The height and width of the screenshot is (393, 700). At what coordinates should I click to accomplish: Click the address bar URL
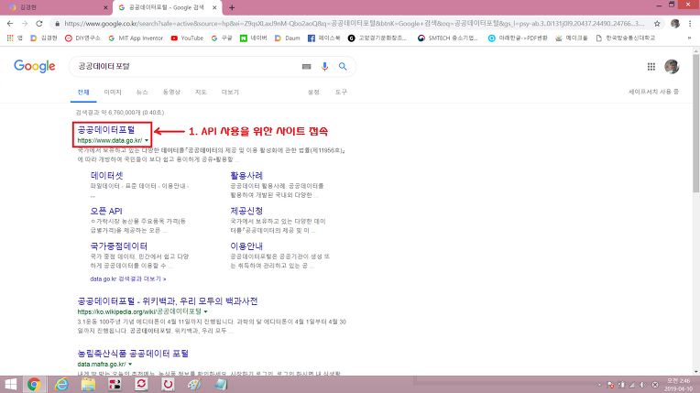point(354,24)
